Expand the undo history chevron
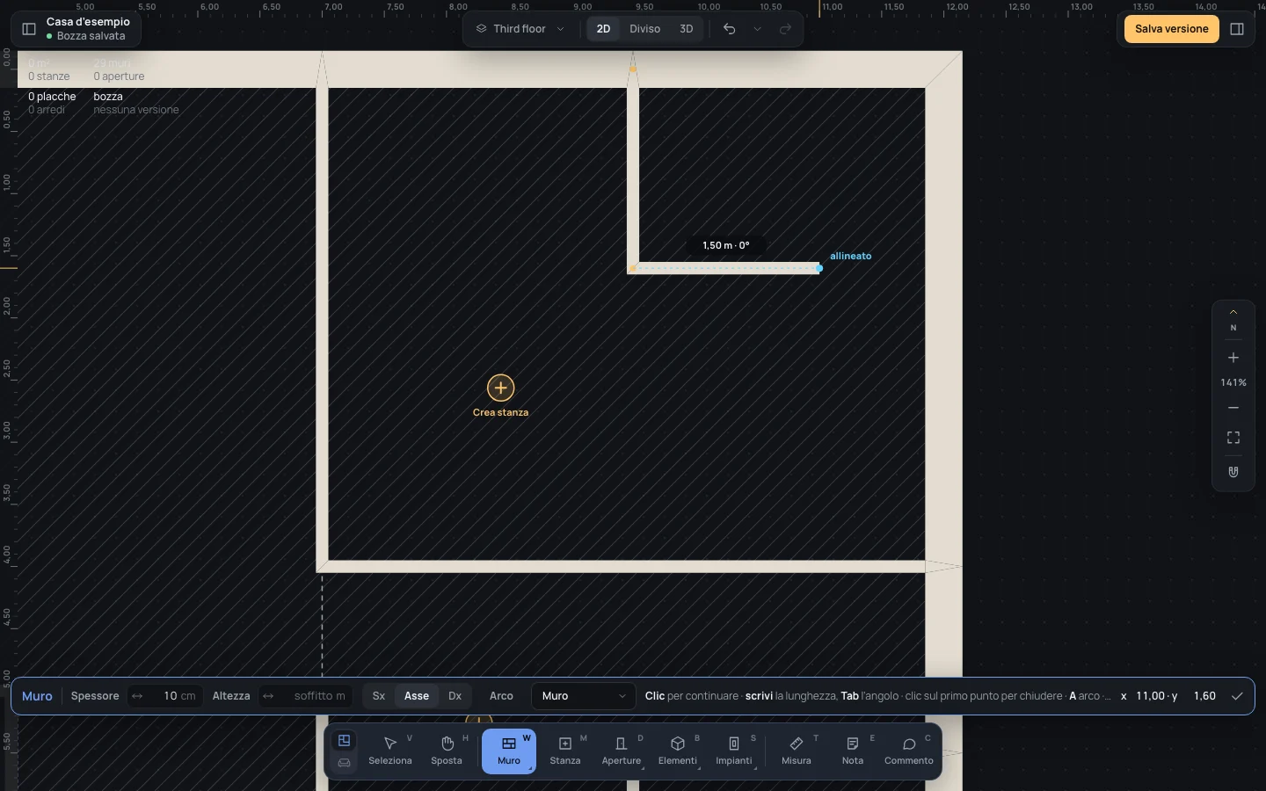Screen dimensions: 1266x791 coord(758,29)
